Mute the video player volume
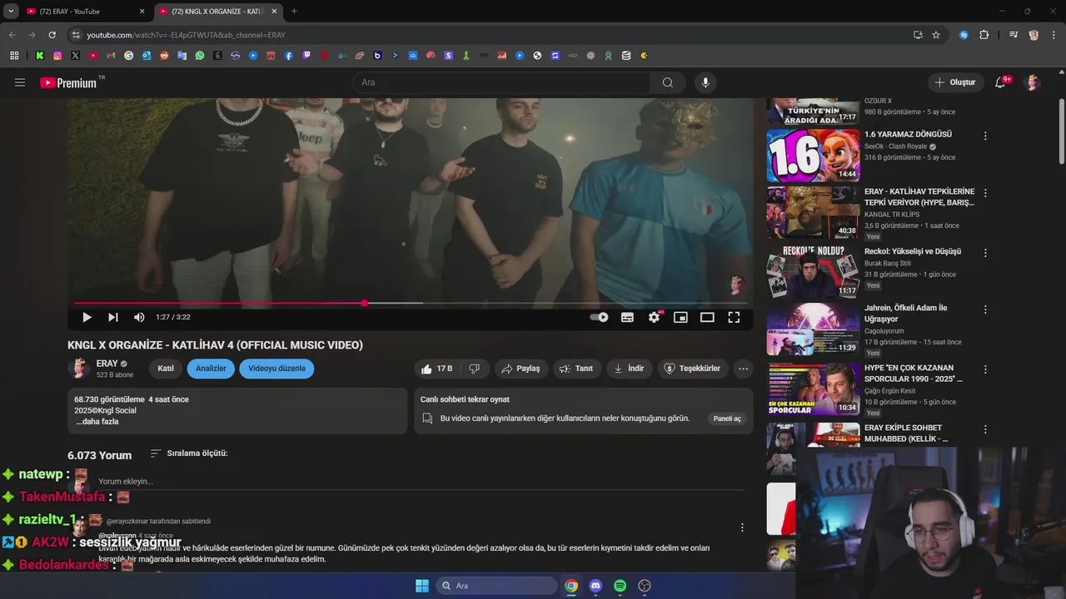1066x599 pixels. [x=139, y=317]
